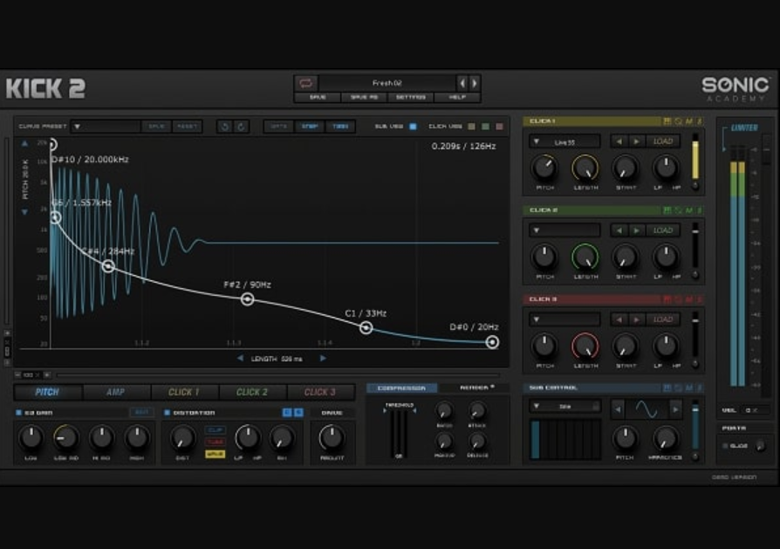This screenshot has height=549, width=780.
Task: Click the undo arrow icon above the curve editor
Action: pyautogui.click(x=223, y=127)
